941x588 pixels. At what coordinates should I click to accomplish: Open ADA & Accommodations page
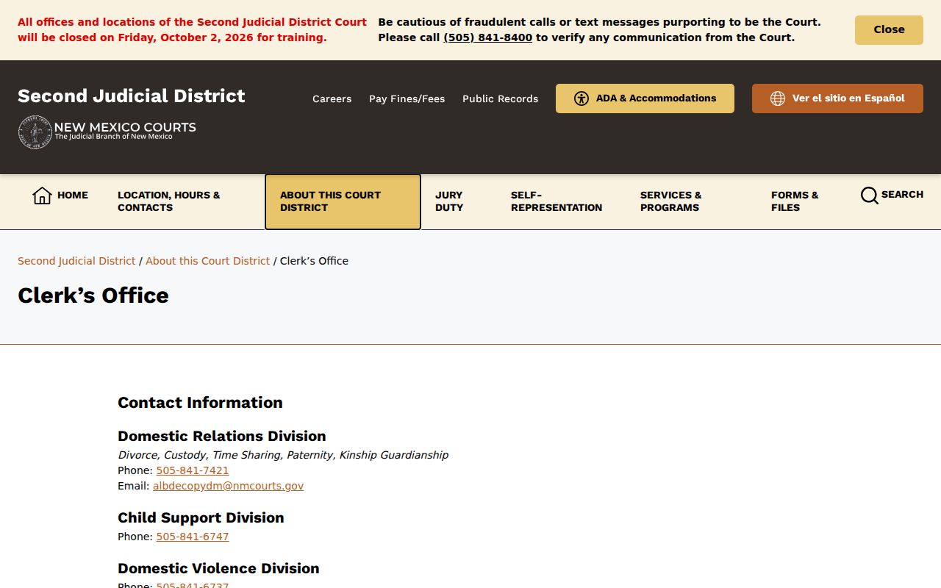point(645,98)
